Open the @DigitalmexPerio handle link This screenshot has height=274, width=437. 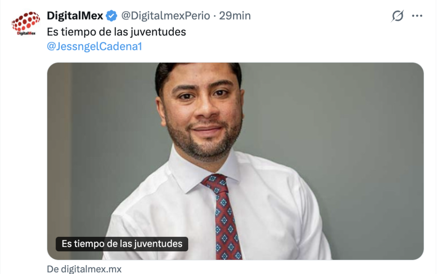166,16
